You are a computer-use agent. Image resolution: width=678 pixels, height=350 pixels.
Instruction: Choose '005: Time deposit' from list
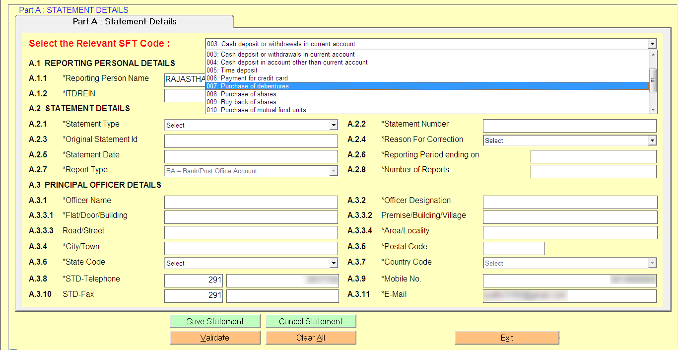coord(427,70)
